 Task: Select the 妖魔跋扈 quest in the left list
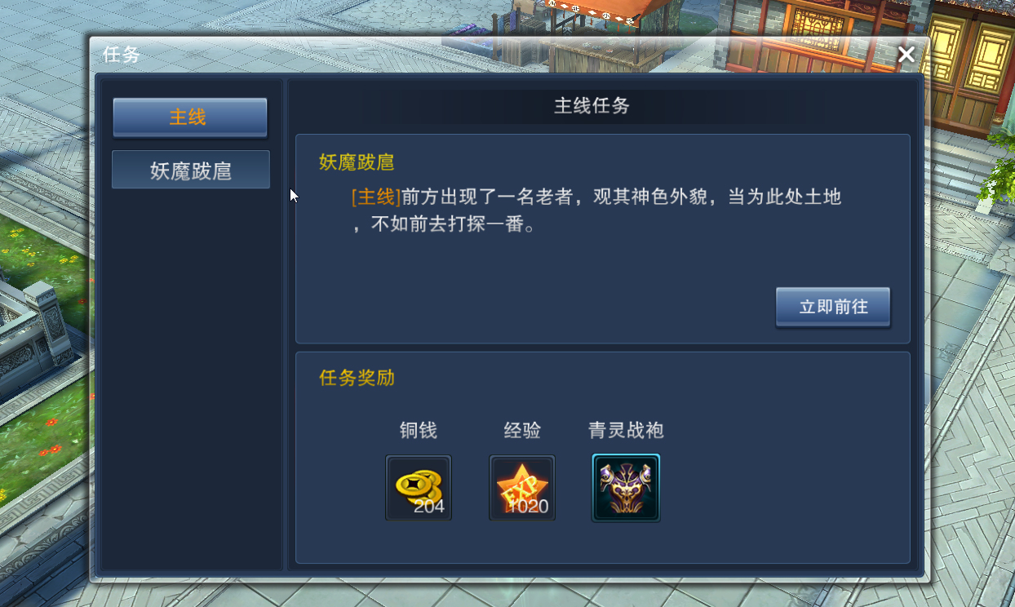[191, 170]
